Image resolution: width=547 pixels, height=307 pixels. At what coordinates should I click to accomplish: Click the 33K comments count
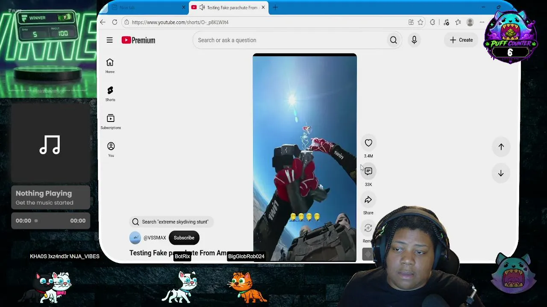[368, 185]
